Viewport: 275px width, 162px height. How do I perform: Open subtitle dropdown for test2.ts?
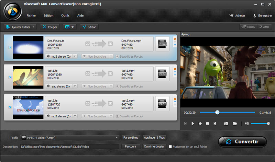point(111,116)
